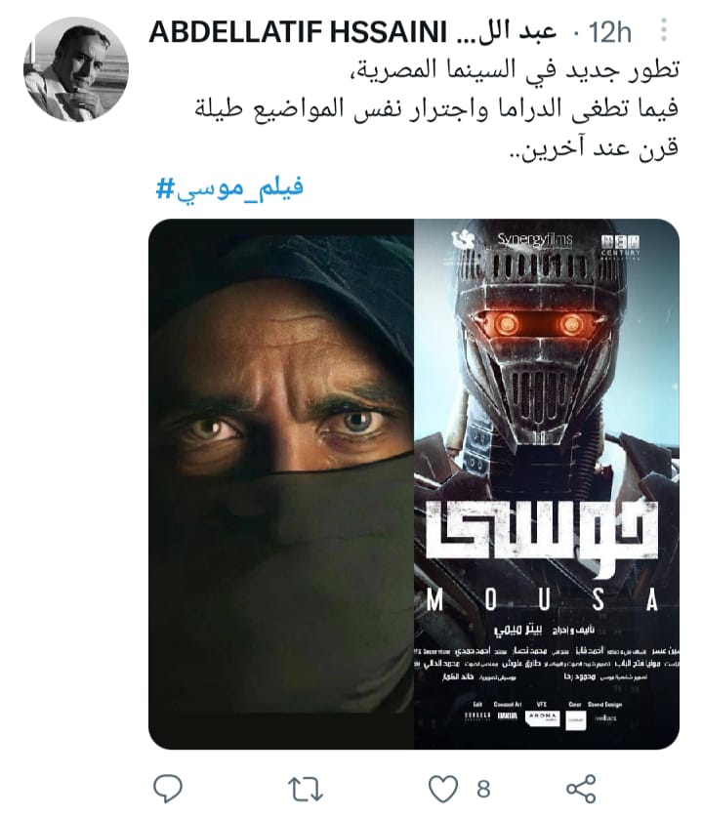Open the Mousa robot poster image
This screenshot has width=703, height=817.
[547, 484]
